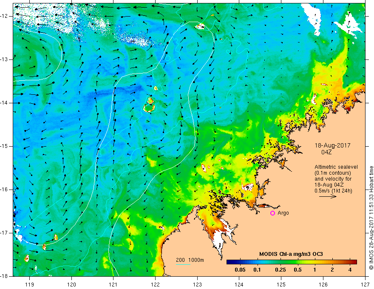Click the '0.5' colorbar tick label

[x=297, y=270]
